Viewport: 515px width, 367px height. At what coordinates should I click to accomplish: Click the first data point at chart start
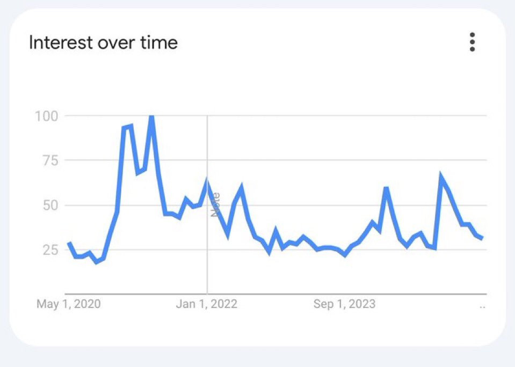69,243
